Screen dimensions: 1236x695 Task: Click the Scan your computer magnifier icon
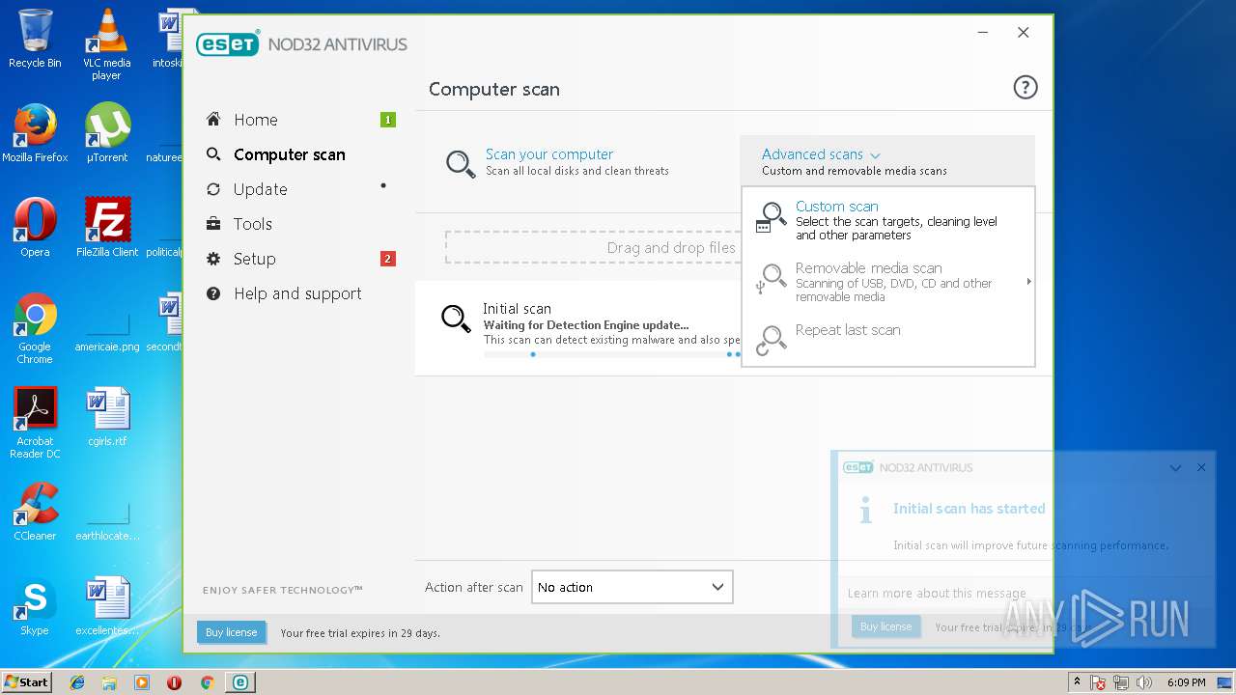[x=461, y=163]
